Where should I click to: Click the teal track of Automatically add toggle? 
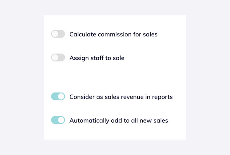point(54,120)
